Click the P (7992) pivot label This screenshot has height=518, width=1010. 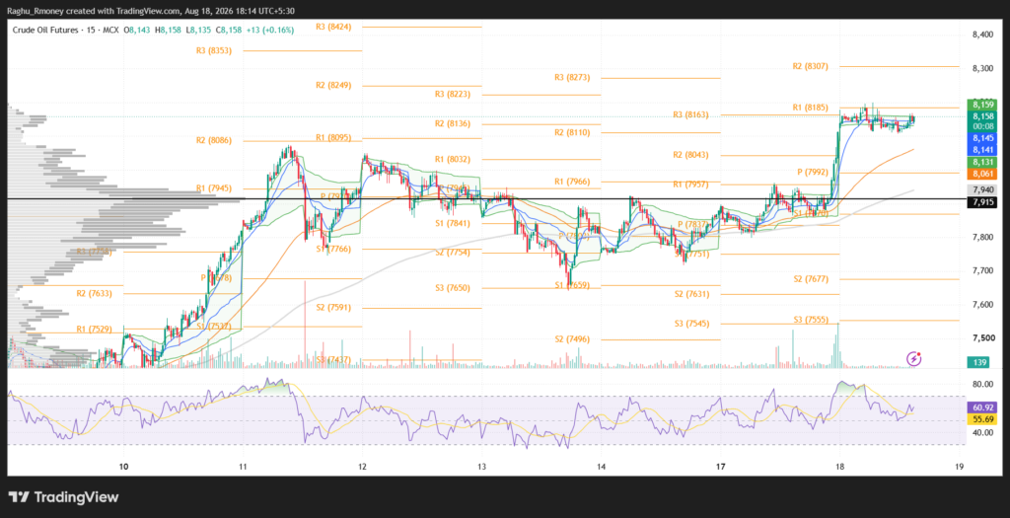813,172
